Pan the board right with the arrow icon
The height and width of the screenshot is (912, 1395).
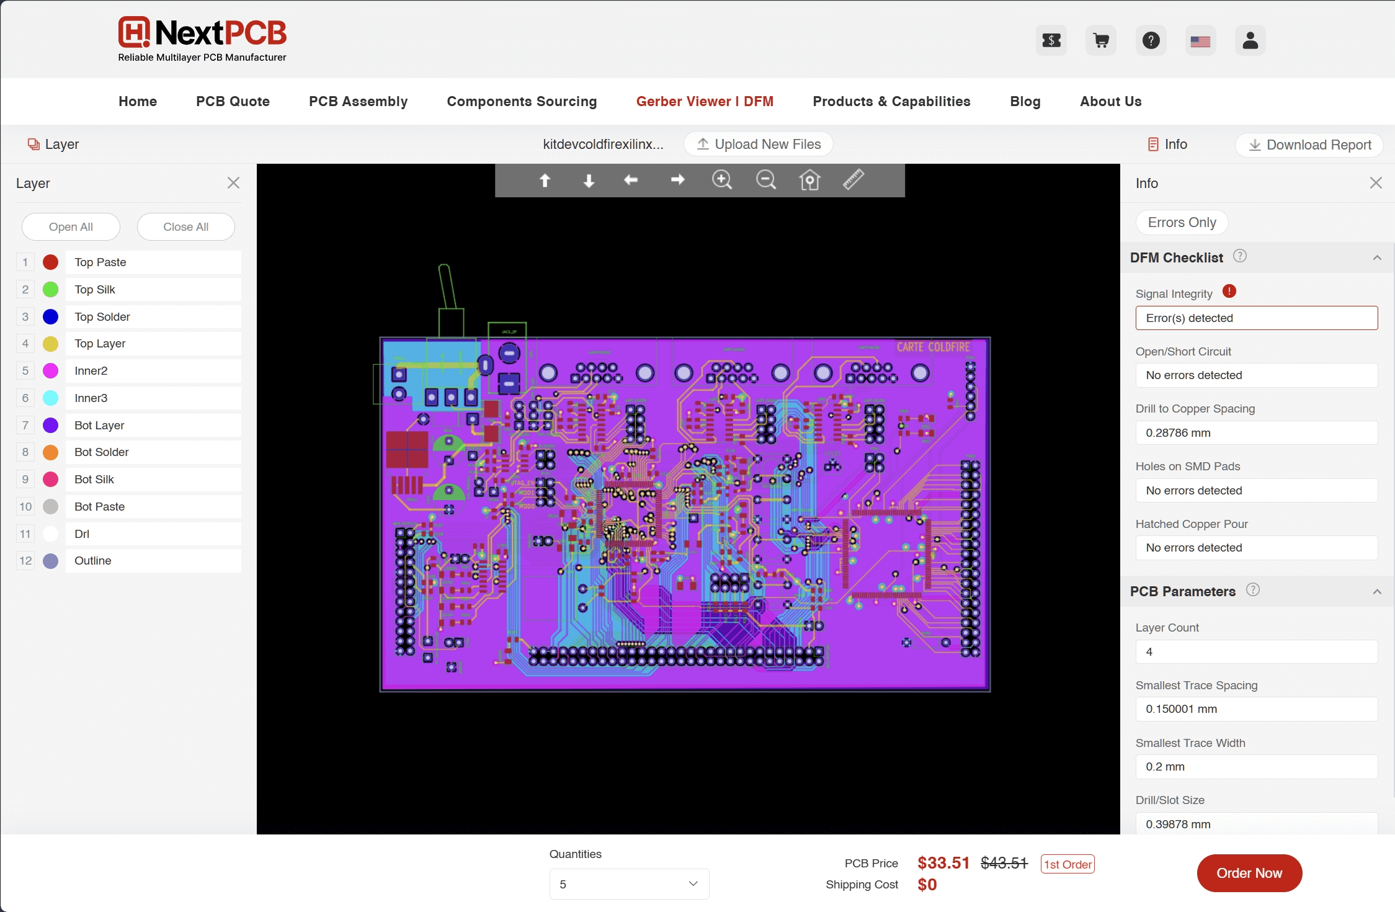(x=677, y=180)
